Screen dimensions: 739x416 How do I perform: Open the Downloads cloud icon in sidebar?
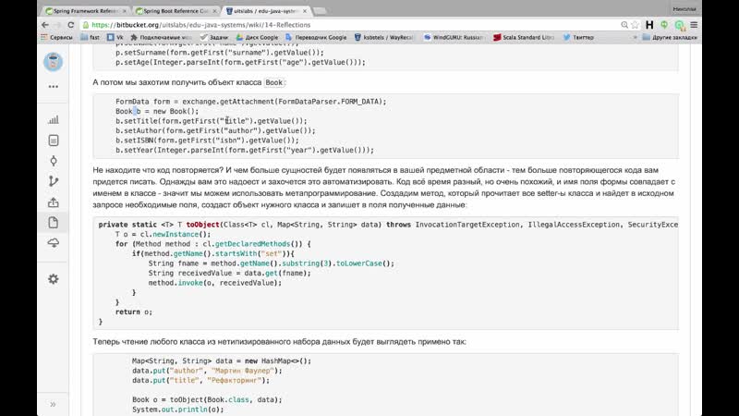pos(54,243)
